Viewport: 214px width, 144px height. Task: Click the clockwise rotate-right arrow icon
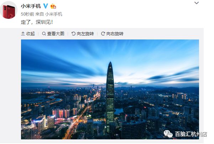click(103, 33)
